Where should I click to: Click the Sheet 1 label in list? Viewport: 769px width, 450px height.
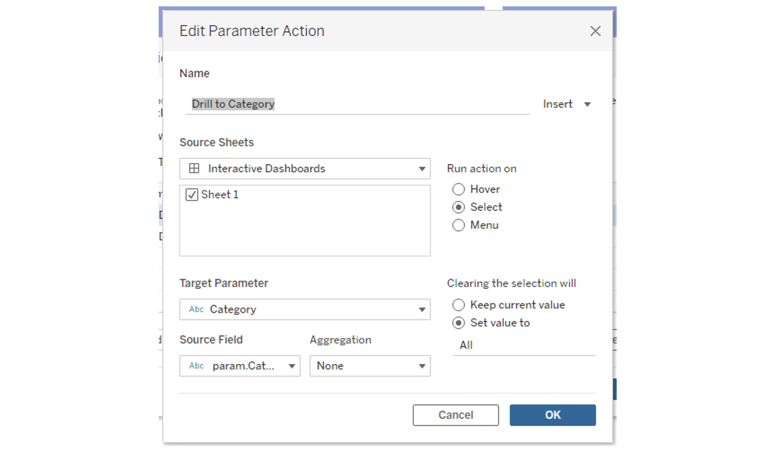pos(219,195)
